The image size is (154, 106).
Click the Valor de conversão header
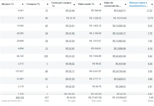(x=112, y=4)
